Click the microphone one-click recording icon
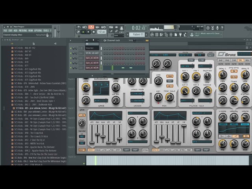This screenshot has height=189, width=252. 217,28
